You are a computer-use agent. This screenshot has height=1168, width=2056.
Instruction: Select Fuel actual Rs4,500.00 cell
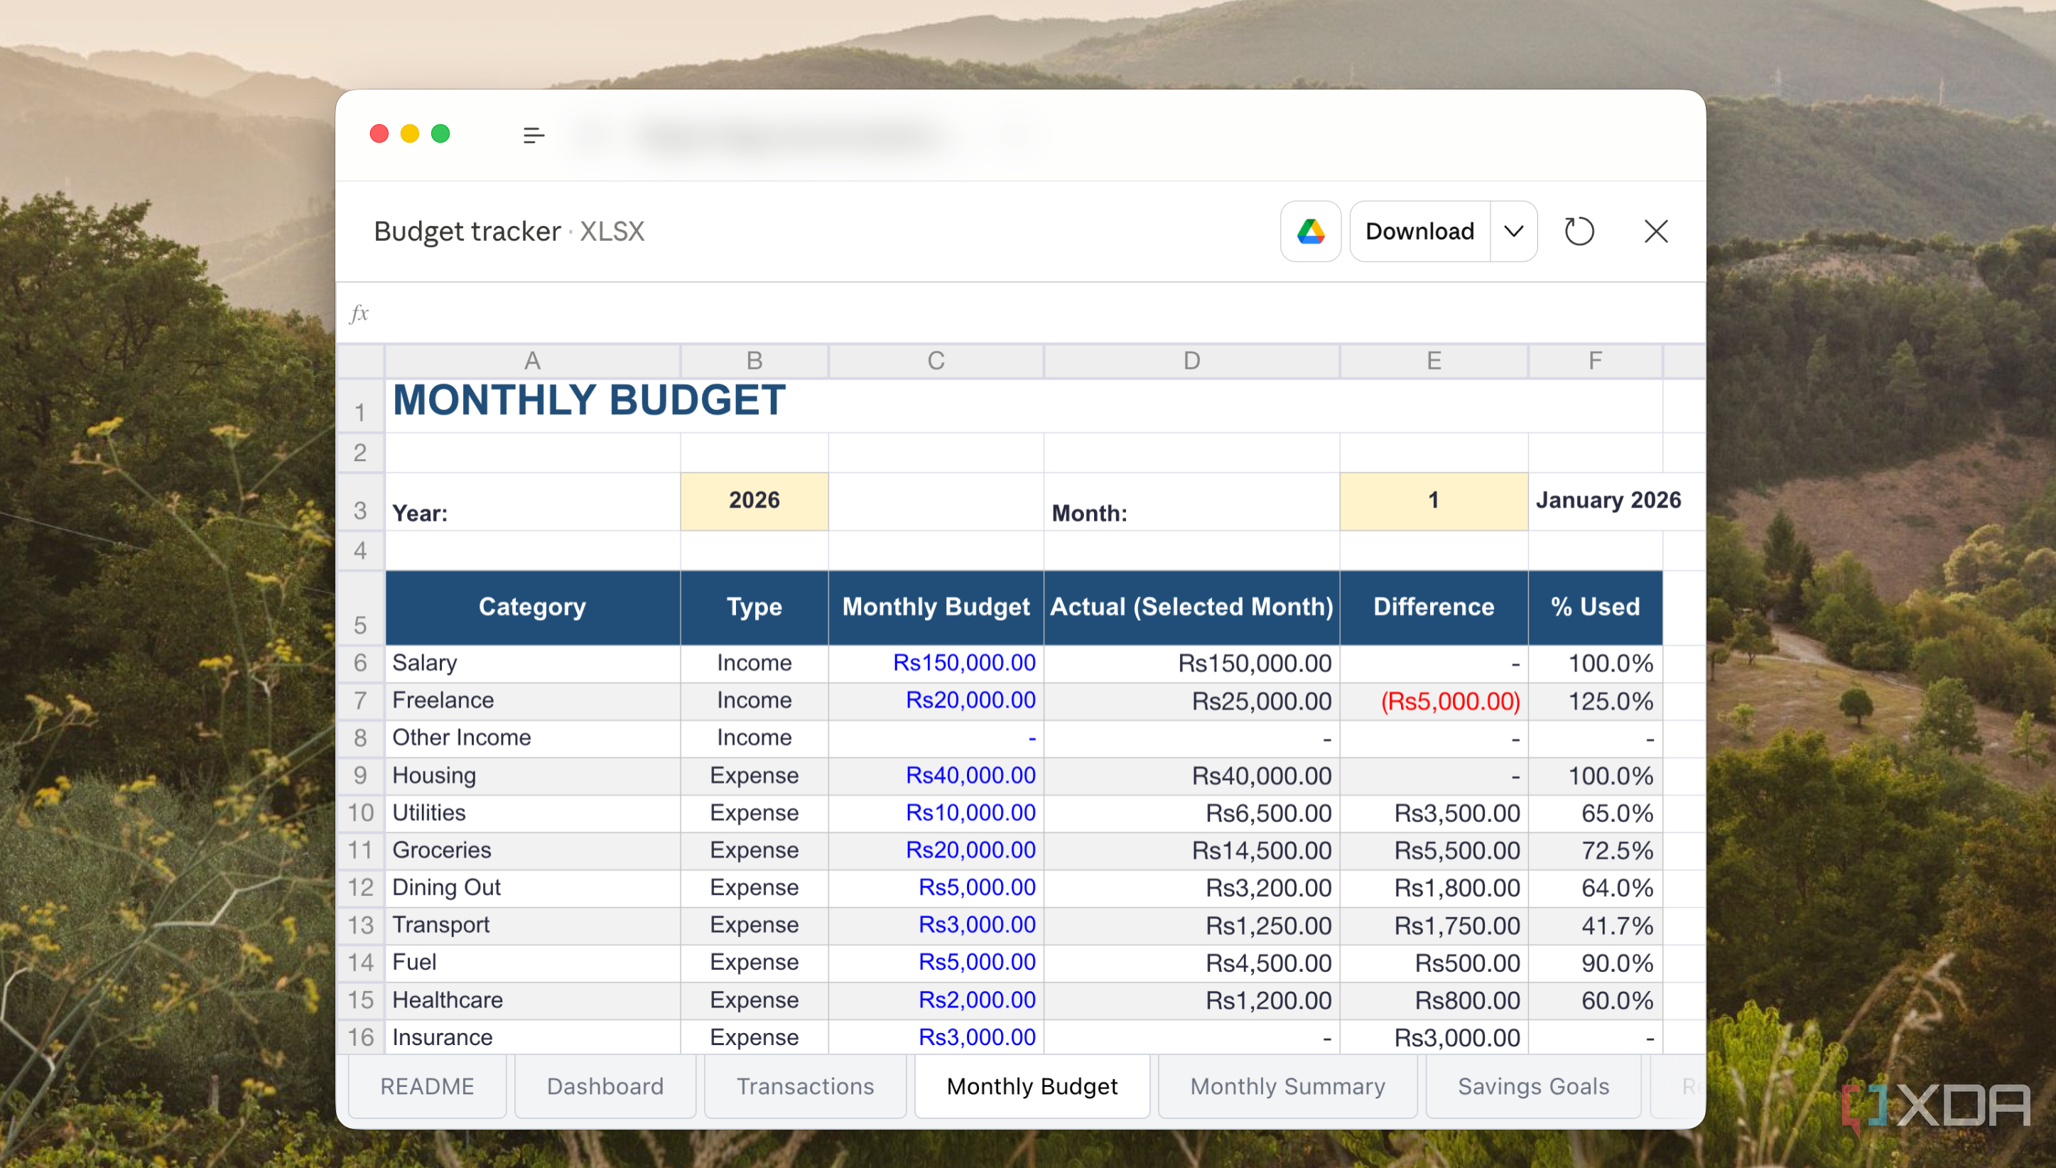[x=1191, y=963]
